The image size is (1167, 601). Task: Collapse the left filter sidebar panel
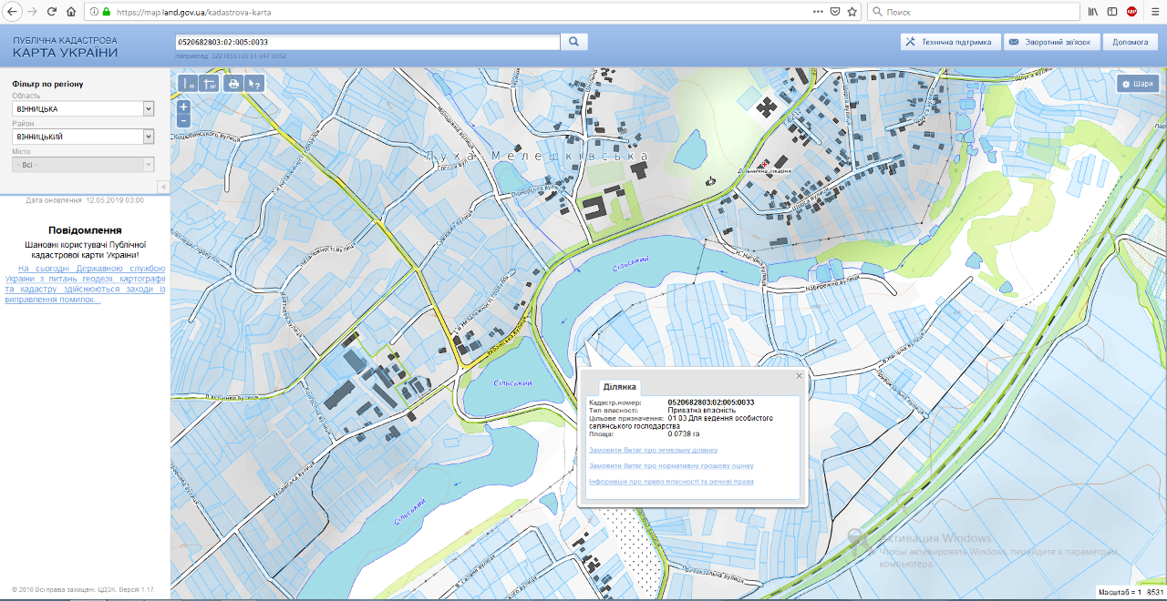click(163, 187)
